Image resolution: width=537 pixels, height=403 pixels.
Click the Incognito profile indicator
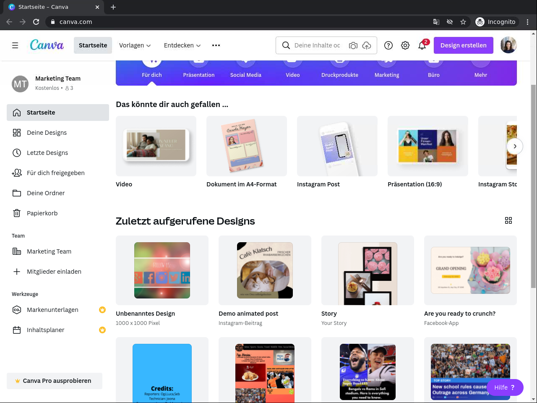[x=497, y=22]
